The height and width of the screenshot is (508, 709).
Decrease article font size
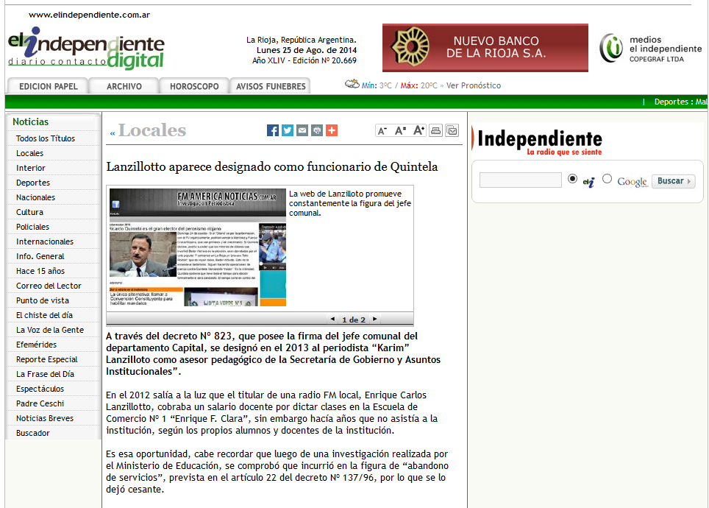[x=382, y=130]
